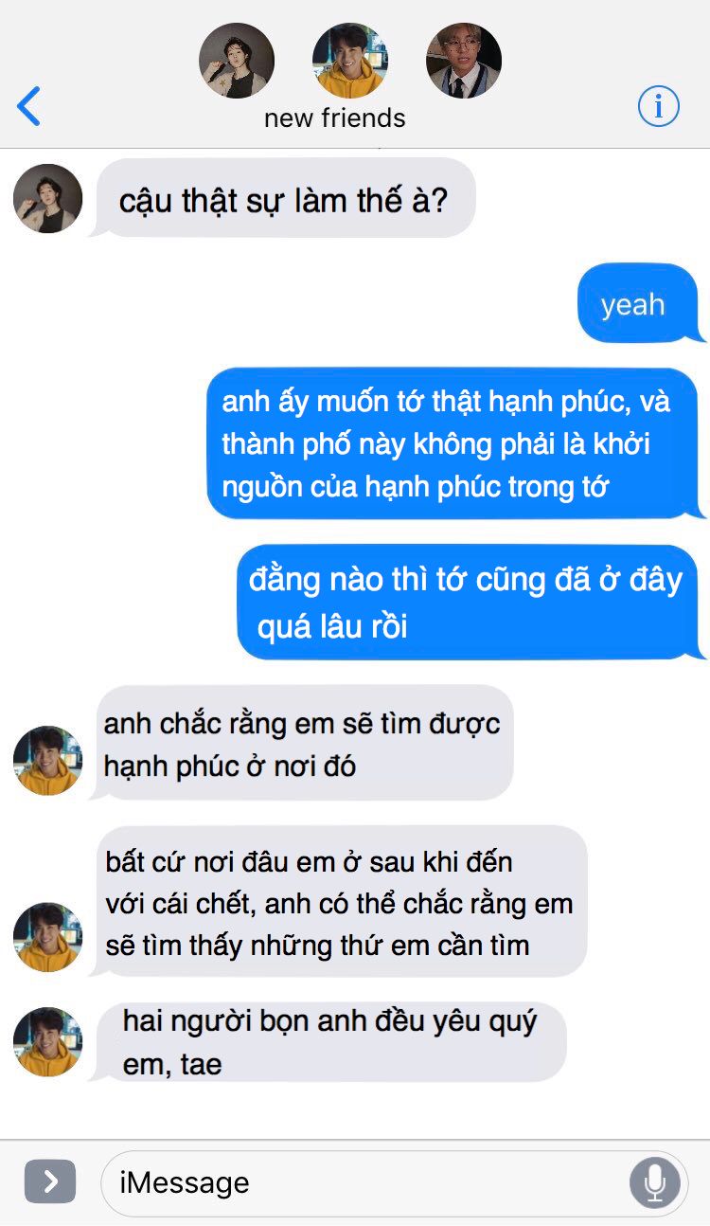
Task: Select the "anh chắc rằng em sẽ tìm được" bubble
Action: point(302,743)
